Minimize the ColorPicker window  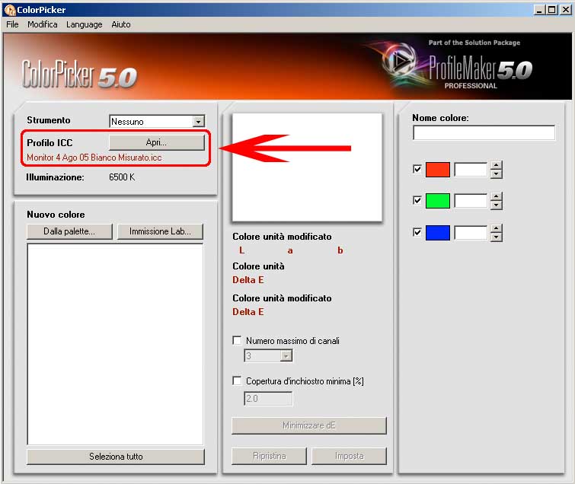[x=538, y=10]
